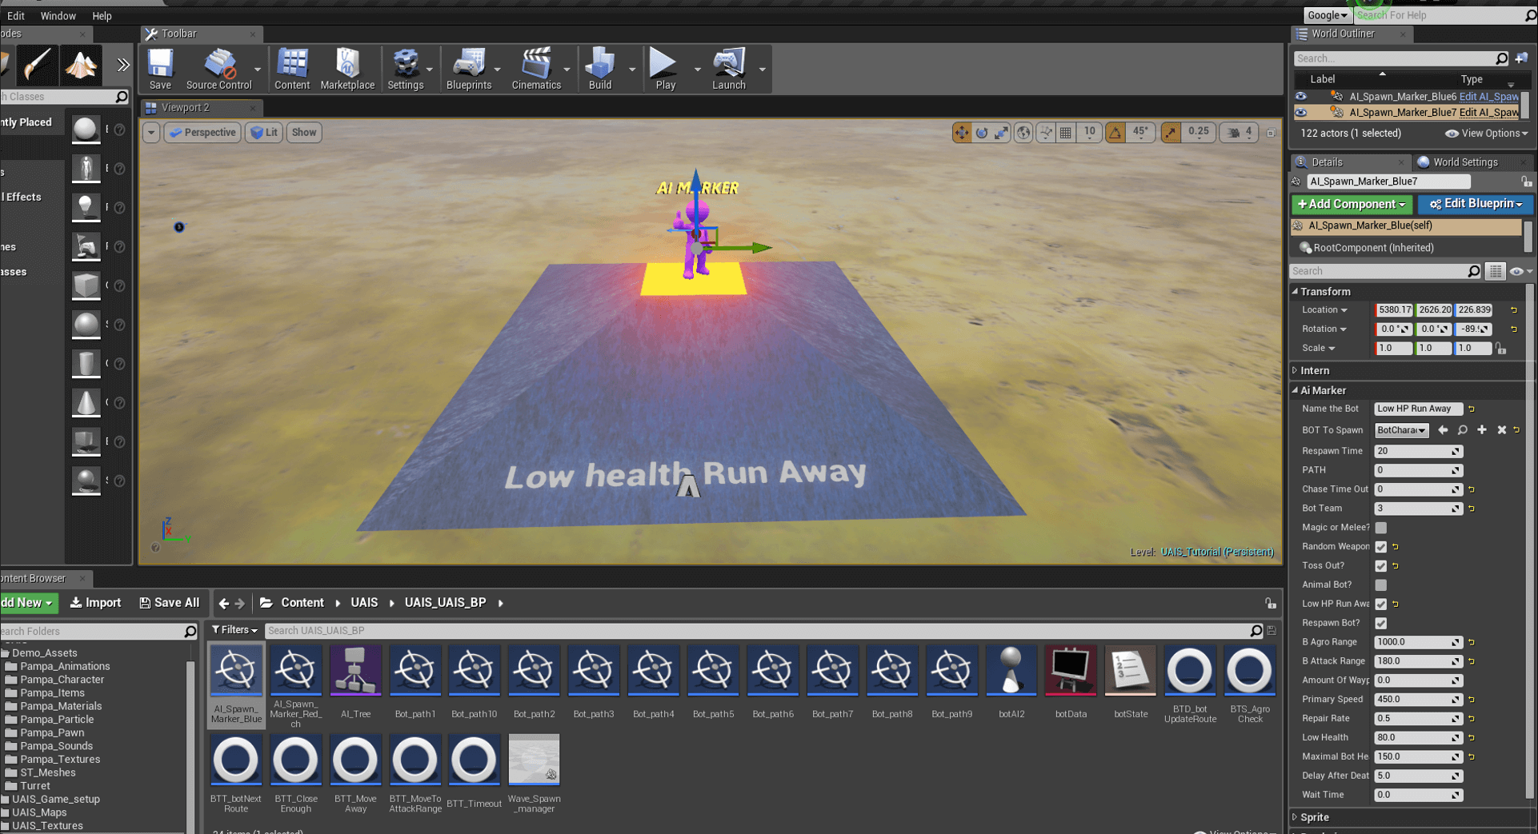The image size is (1538, 834).
Task: Open the Location type dropdown arrow
Action: [1344, 310]
